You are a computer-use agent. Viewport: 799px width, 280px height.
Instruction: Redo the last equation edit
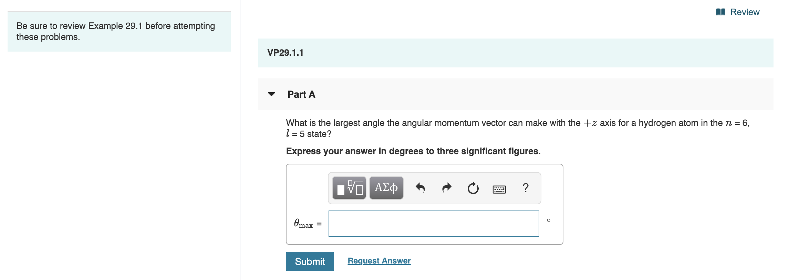[x=446, y=188]
